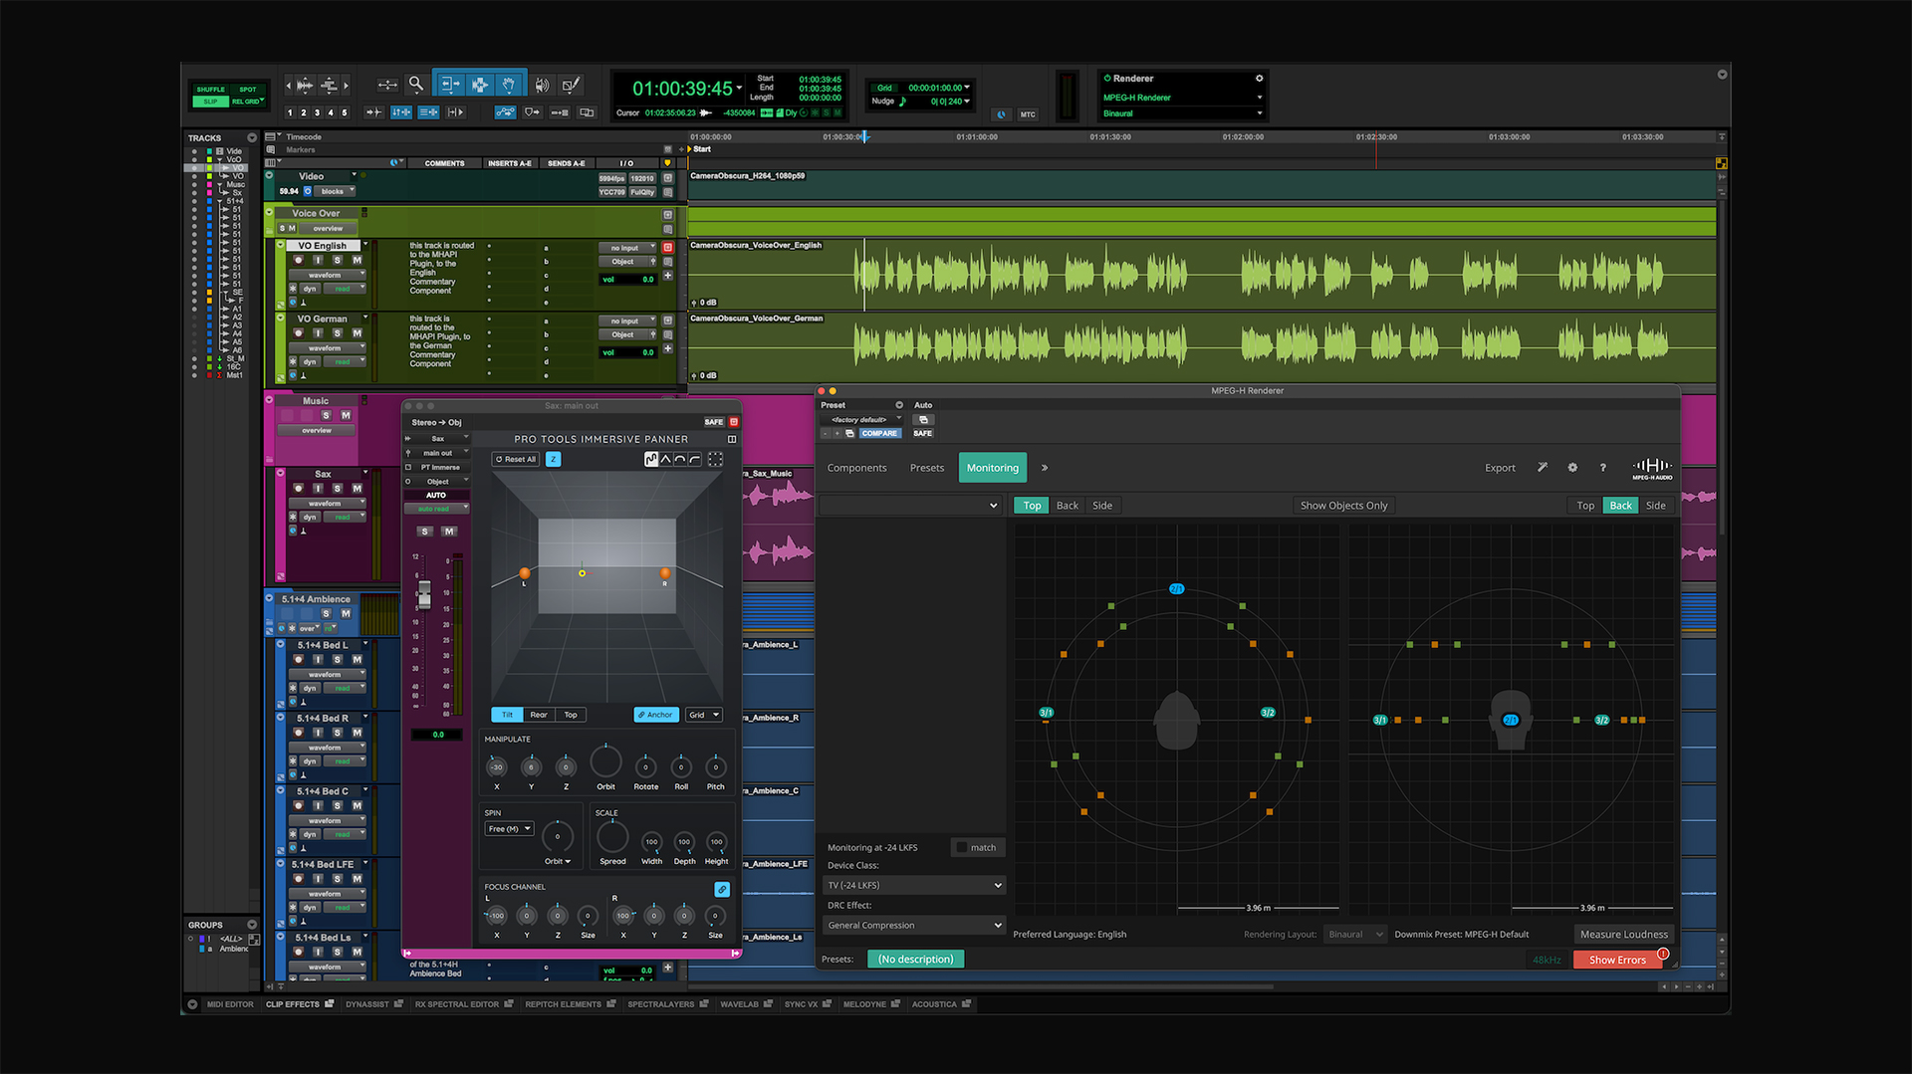
Task: Open the Spin Free mode dropdown
Action: (x=509, y=829)
